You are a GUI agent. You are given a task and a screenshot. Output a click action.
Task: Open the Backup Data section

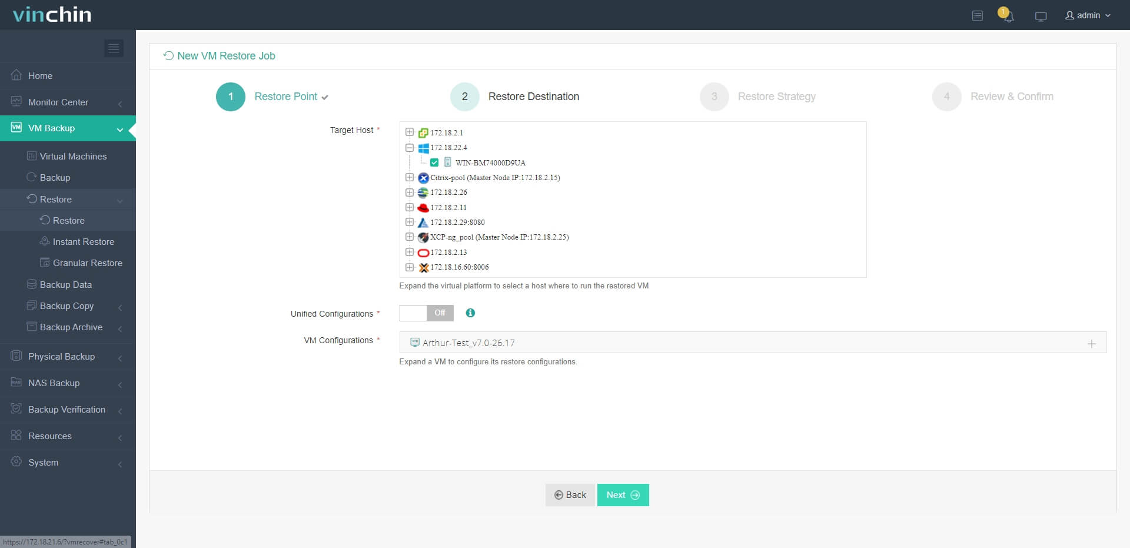click(65, 284)
